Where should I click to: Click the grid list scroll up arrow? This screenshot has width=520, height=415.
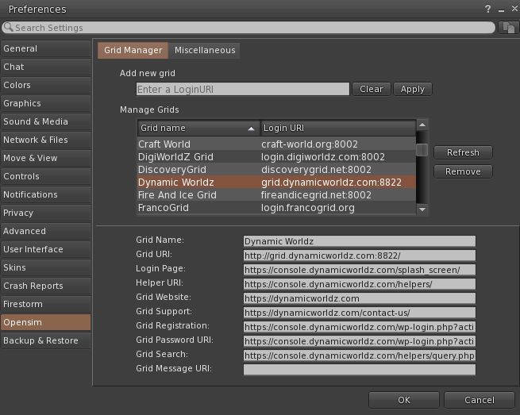pyautogui.click(x=422, y=125)
